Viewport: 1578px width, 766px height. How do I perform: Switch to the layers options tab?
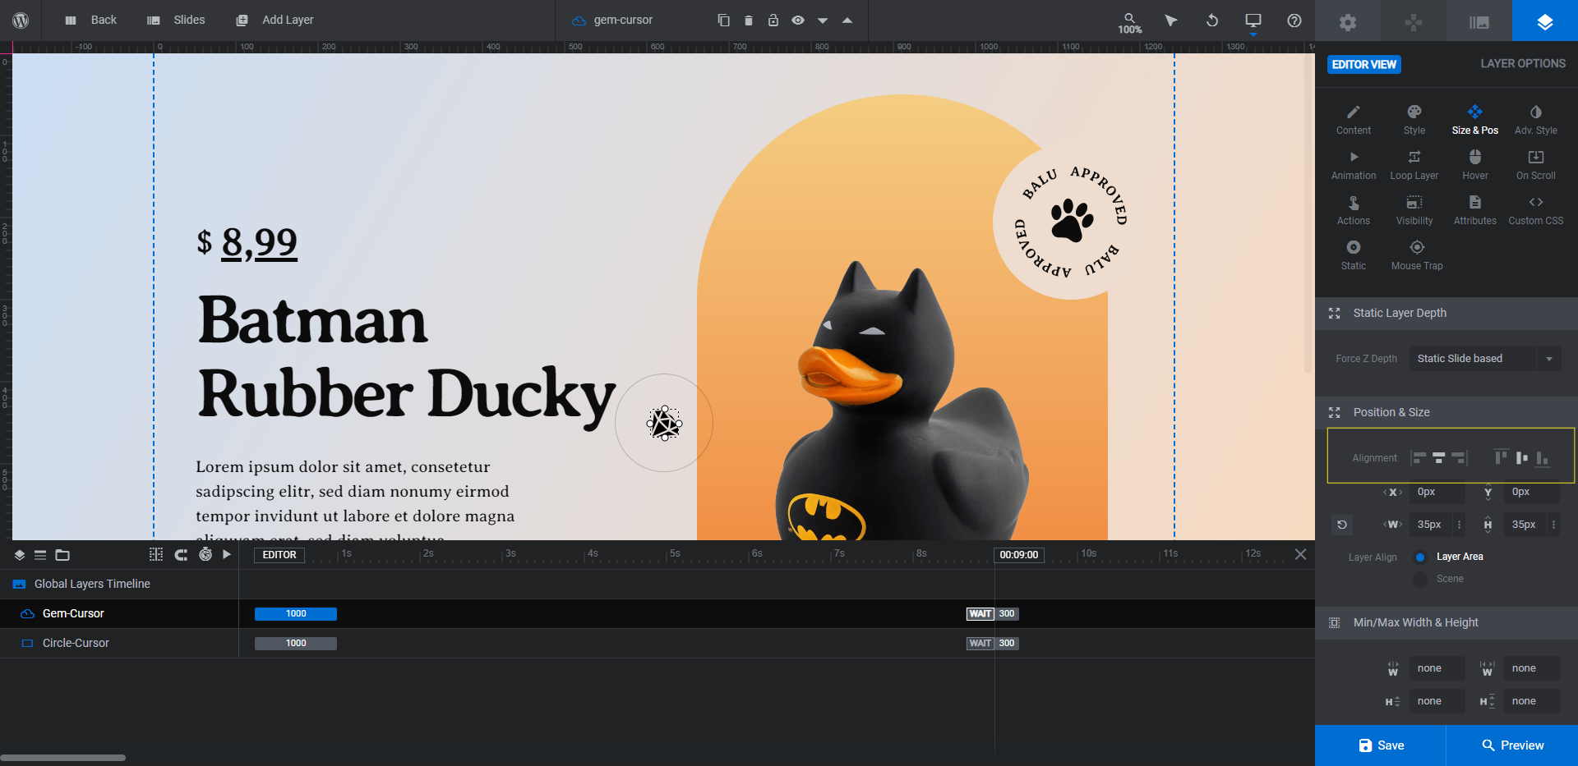pos(1545,22)
